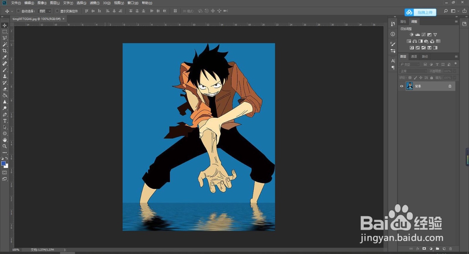Select the Path Selection arrow tool
This screenshot has width=469, height=254.
(x=5, y=127)
